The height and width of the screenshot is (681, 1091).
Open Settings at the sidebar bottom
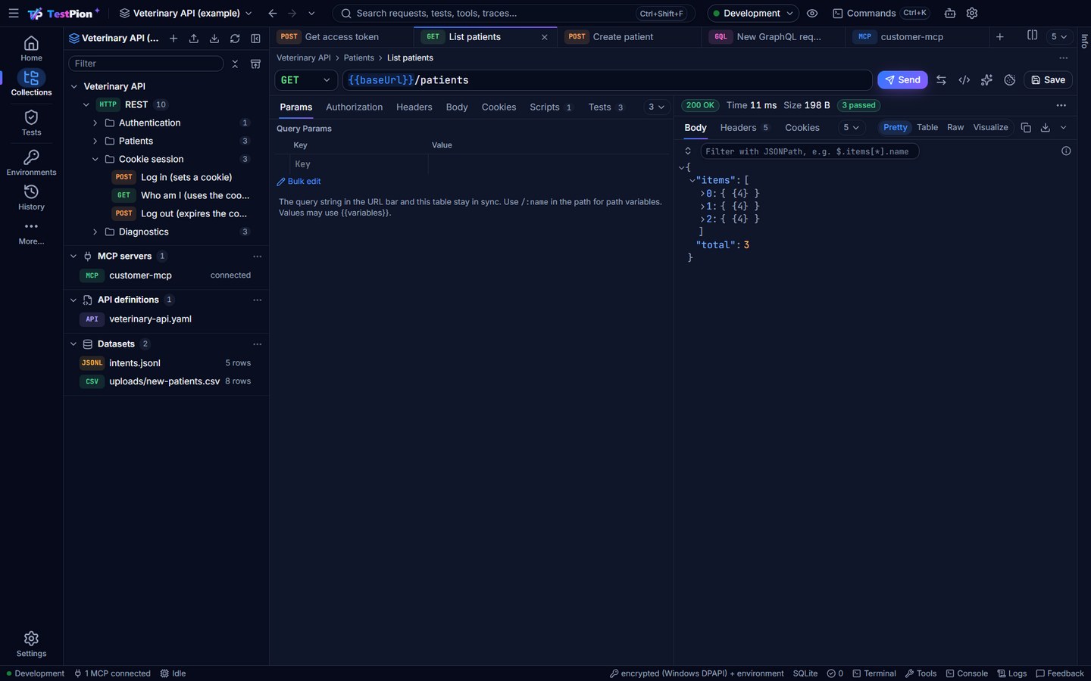31,644
